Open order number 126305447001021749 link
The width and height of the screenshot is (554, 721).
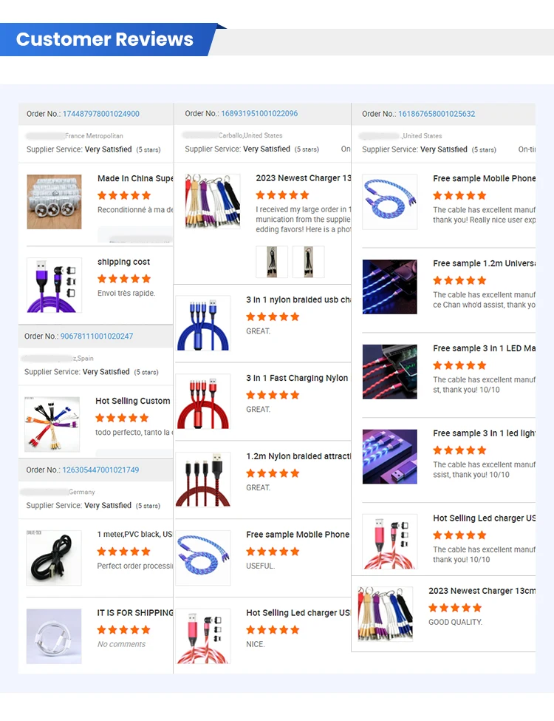click(x=100, y=470)
